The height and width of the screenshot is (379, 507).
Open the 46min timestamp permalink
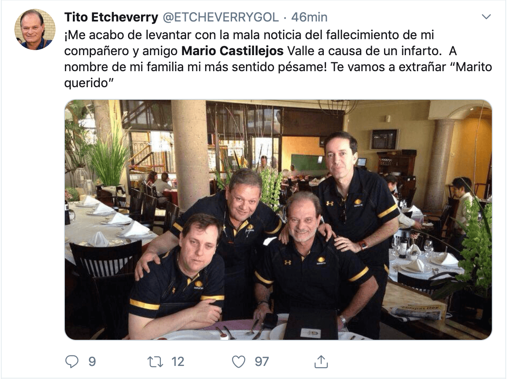click(310, 17)
